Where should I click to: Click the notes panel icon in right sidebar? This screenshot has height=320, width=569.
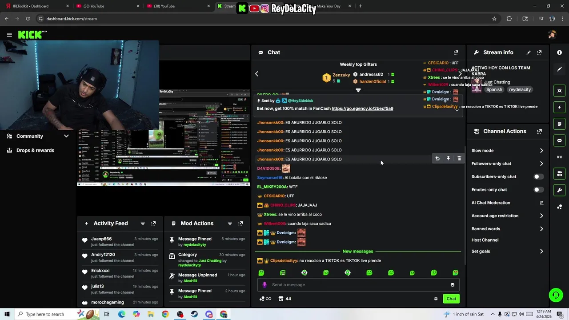pyautogui.click(x=559, y=124)
